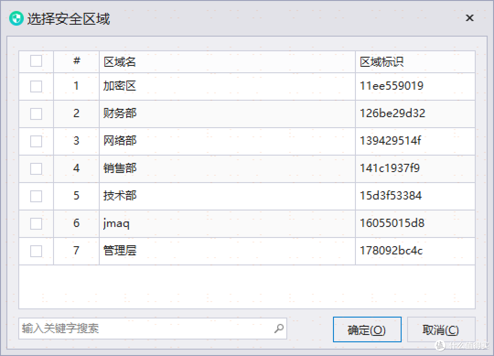
Task: Click identifier 178092bc4c
Action: click(x=391, y=250)
